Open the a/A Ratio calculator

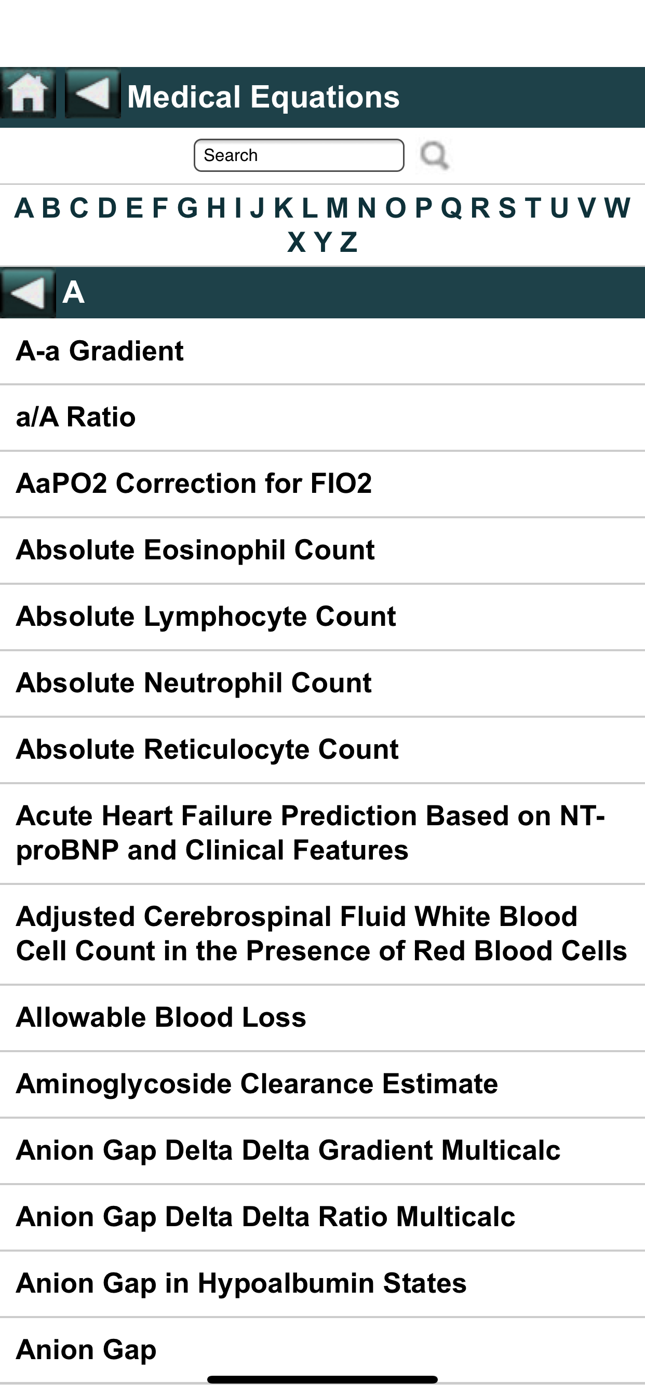click(x=322, y=418)
